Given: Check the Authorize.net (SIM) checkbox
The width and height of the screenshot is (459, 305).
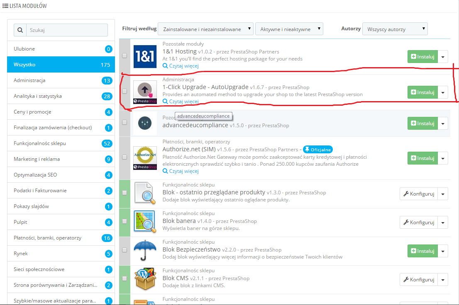Looking at the screenshot, I should coord(125,157).
